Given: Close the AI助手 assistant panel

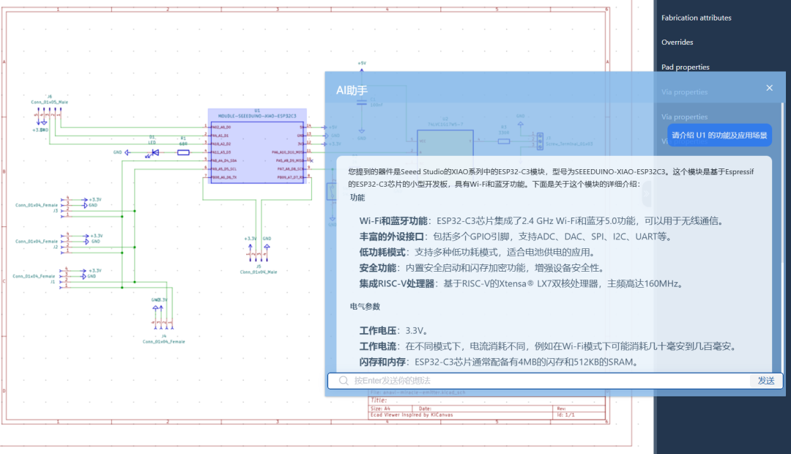Looking at the screenshot, I should point(769,88).
